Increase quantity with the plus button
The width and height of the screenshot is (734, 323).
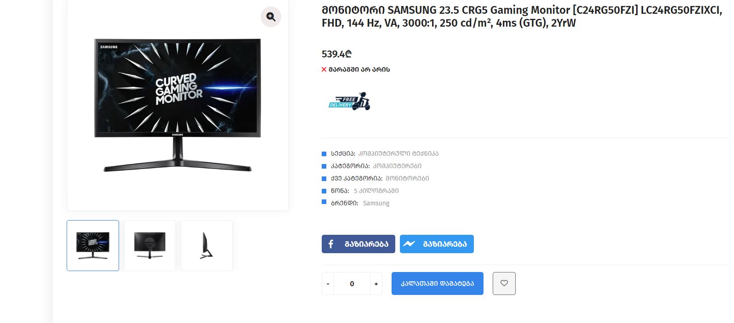(x=376, y=283)
